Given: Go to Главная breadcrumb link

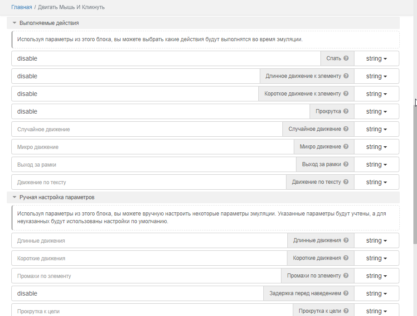Looking at the screenshot, I should [21, 7].
